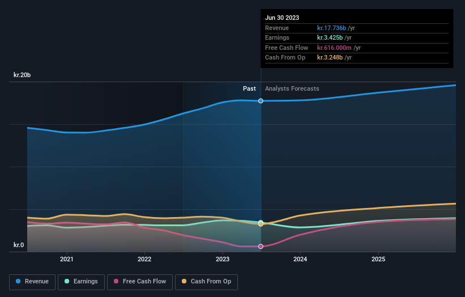
Task: Toggle the Free Cash Flow legend series
Action: click(140, 282)
